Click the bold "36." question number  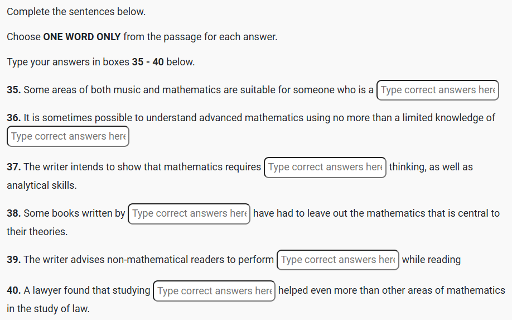click(x=14, y=118)
